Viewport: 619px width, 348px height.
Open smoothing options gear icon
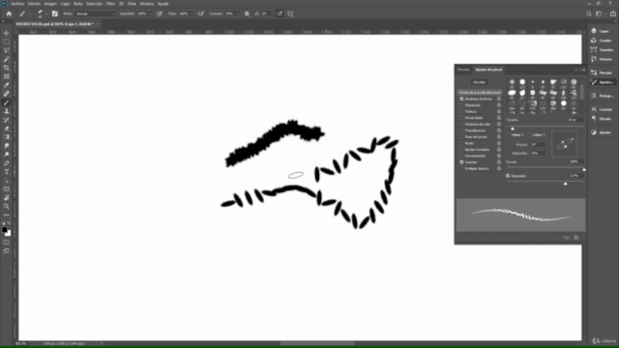coord(247,14)
